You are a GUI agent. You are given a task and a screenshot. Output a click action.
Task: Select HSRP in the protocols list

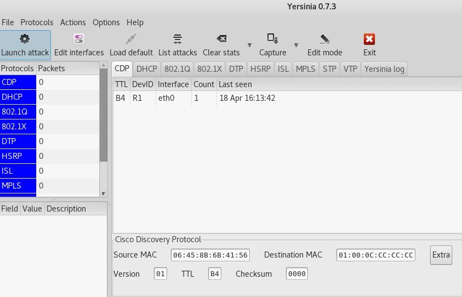click(18, 156)
